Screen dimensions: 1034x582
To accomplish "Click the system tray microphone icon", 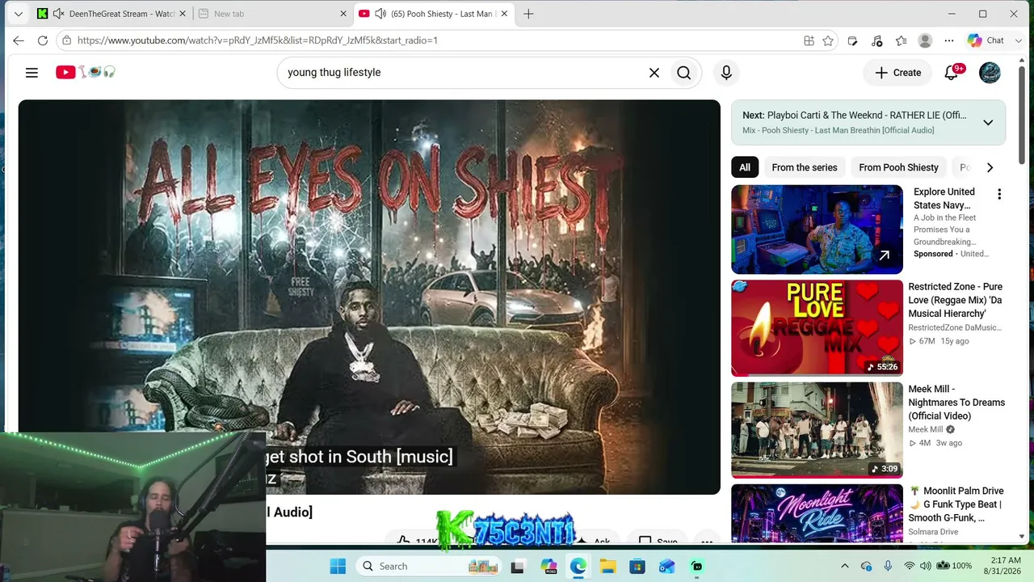I will tap(888, 566).
